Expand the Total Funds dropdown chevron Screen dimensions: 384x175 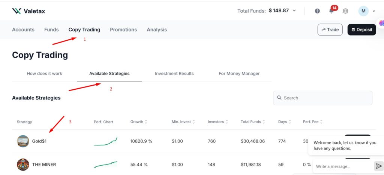point(294,10)
